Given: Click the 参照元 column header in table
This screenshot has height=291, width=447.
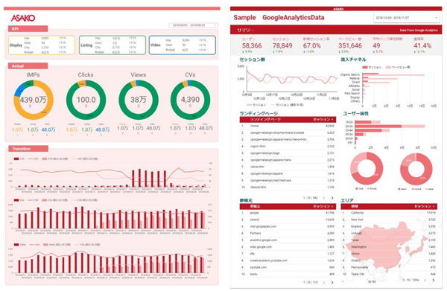Looking at the screenshot, I should (255, 206).
